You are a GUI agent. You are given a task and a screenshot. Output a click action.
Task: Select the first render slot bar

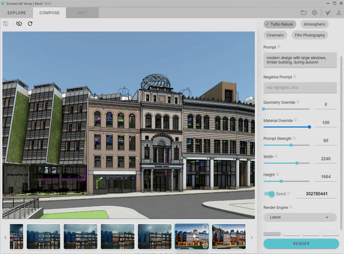coord(272,234)
